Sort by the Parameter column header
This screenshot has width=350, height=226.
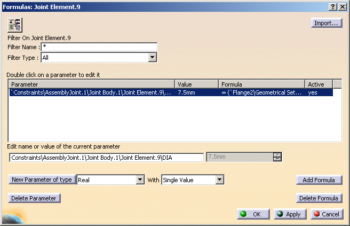point(92,84)
